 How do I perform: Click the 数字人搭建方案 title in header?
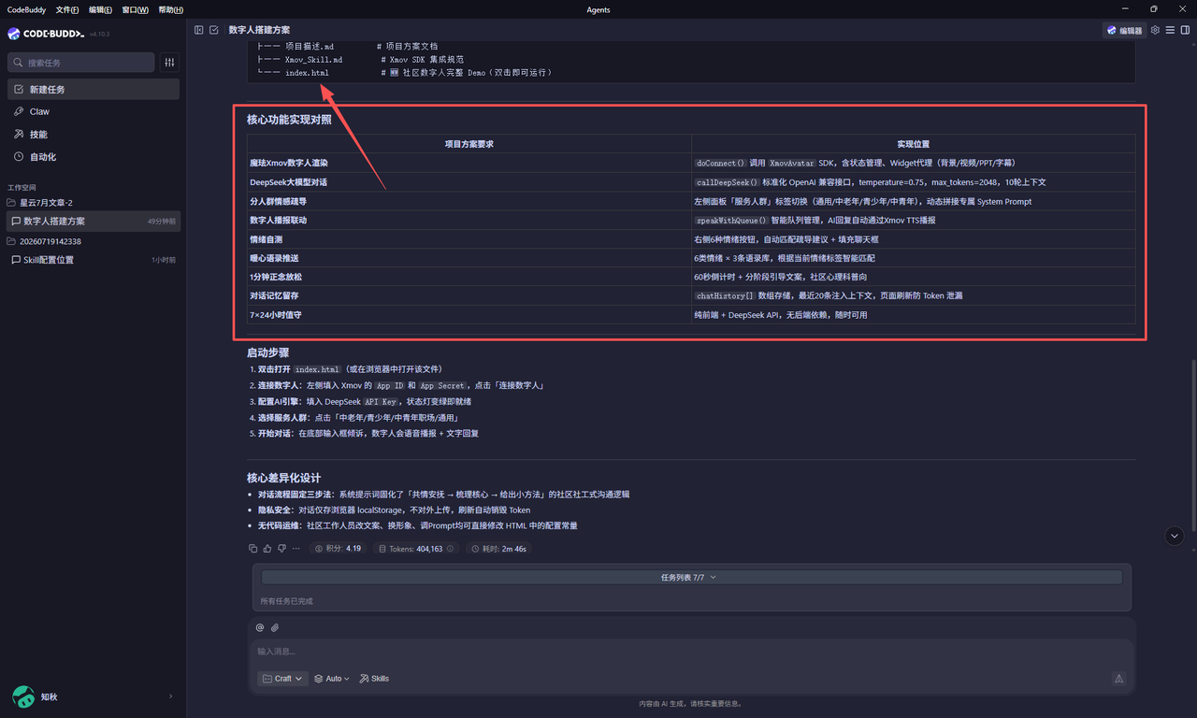(x=259, y=30)
